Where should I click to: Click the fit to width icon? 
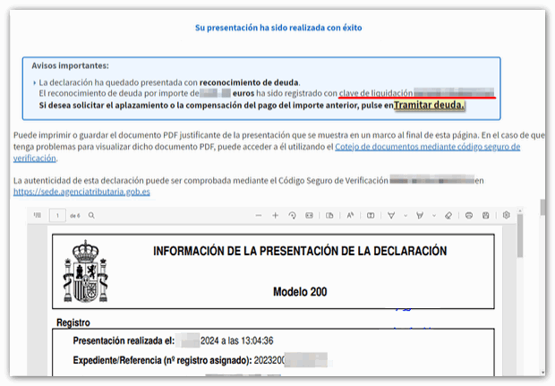[x=309, y=216]
